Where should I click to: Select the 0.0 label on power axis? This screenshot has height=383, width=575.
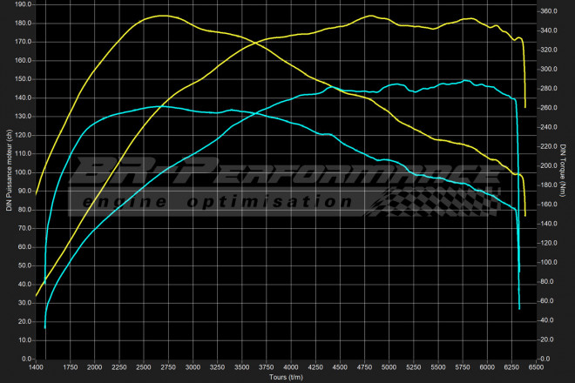coord(26,358)
